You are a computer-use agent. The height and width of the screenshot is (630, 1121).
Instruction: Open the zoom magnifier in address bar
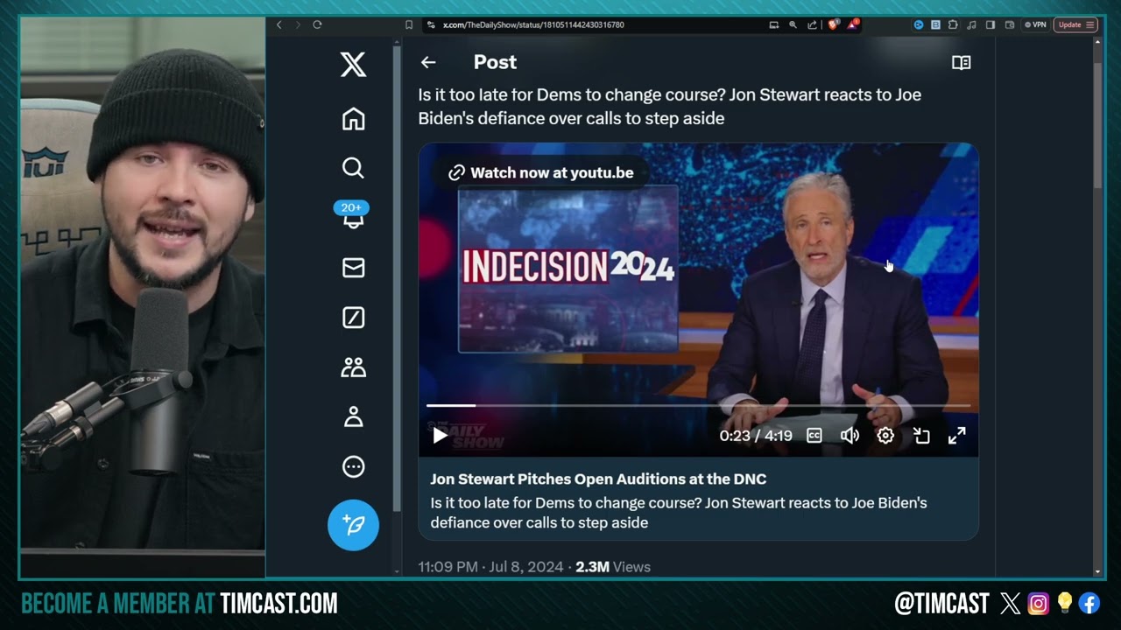pos(793,24)
